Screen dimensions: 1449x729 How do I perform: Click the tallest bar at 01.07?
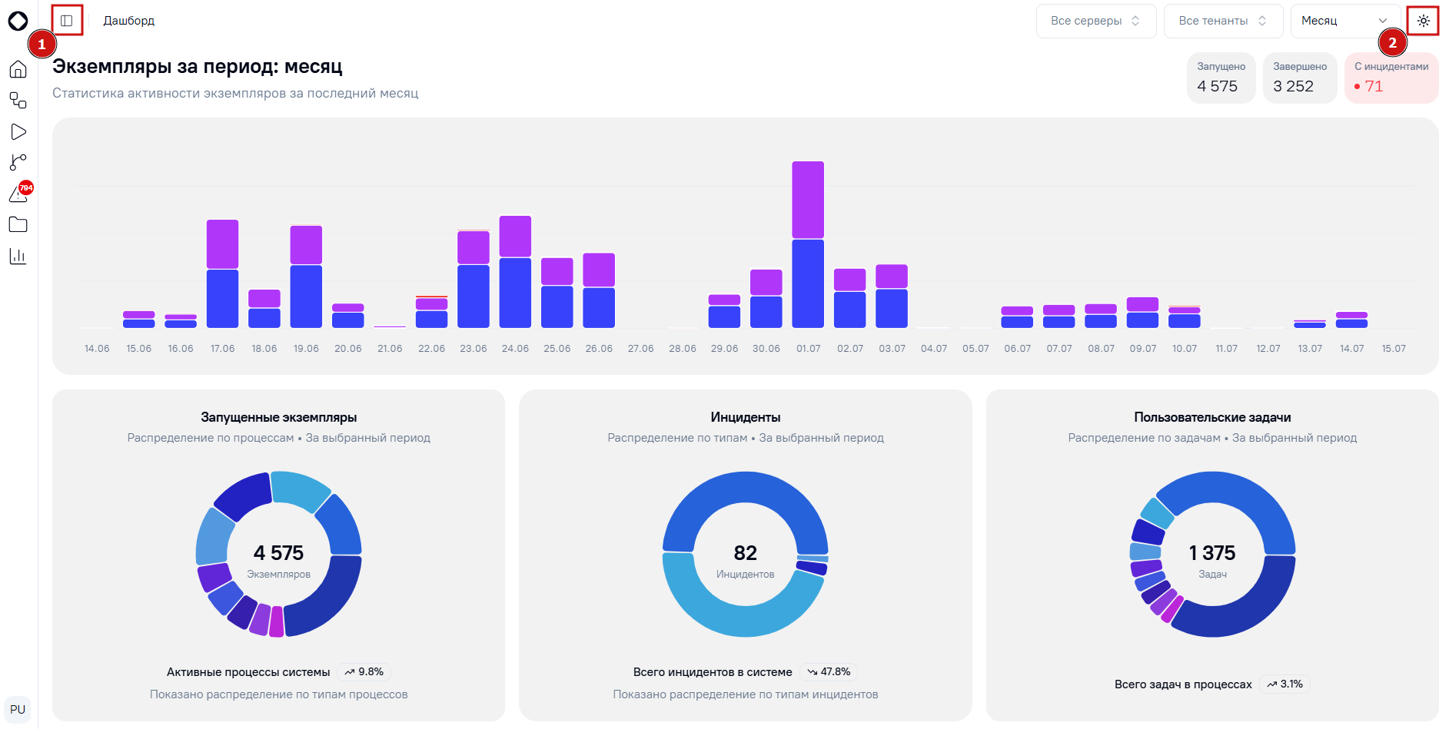coord(808,244)
